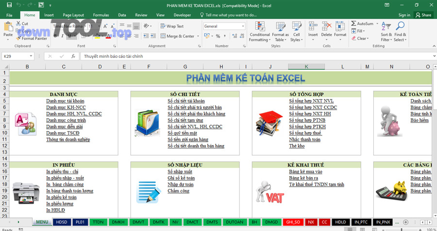The width and height of the screenshot is (437, 231).
Task: Click the new sheet plus icon
Action: (406, 222)
